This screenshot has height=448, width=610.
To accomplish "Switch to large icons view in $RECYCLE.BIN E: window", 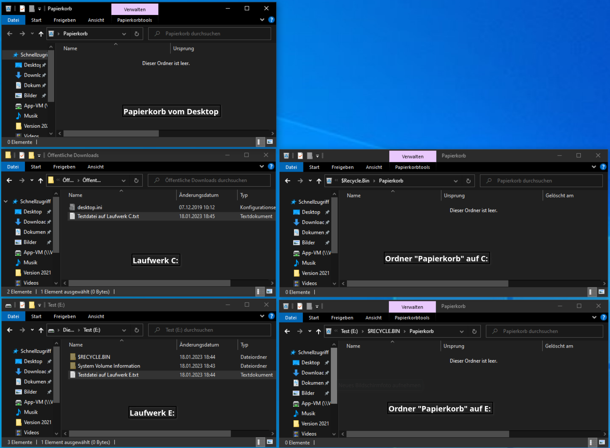I will click(x=602, y=443).
